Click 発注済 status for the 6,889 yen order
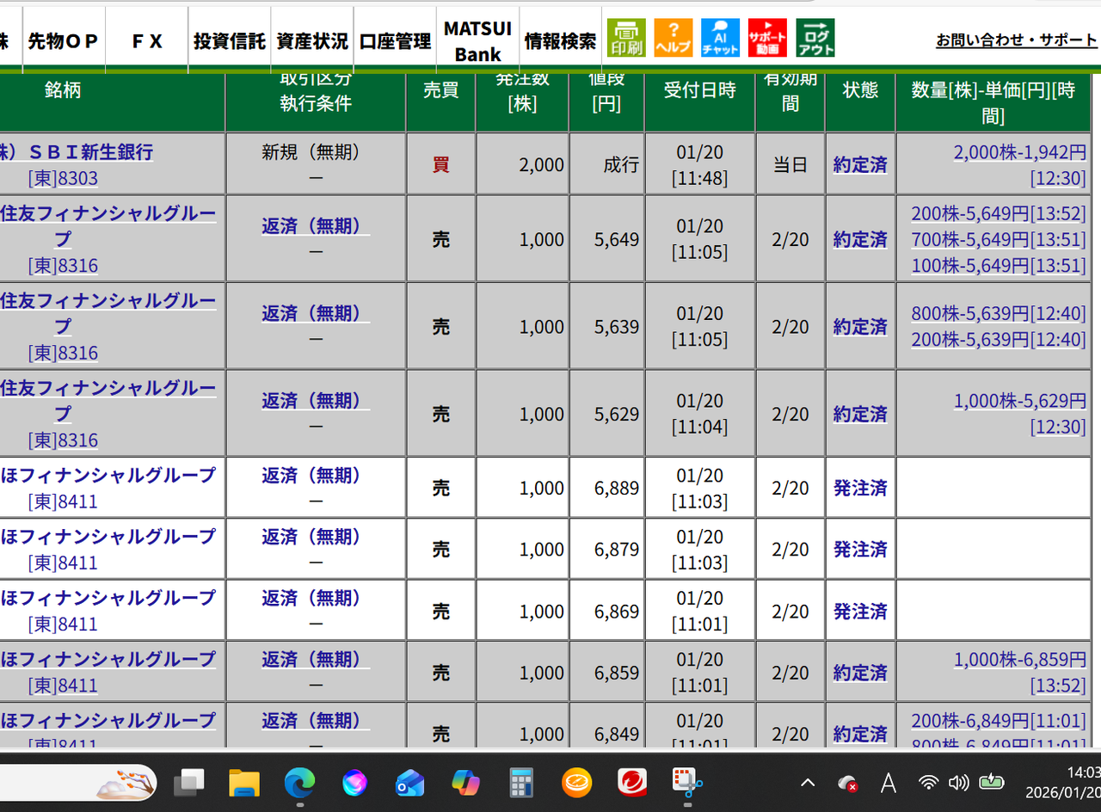This screenshot has width=1101, height=812. (x=860, y=489)
